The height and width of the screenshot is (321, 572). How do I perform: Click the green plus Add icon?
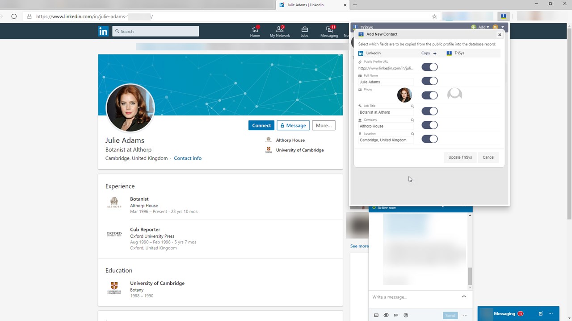474,27
